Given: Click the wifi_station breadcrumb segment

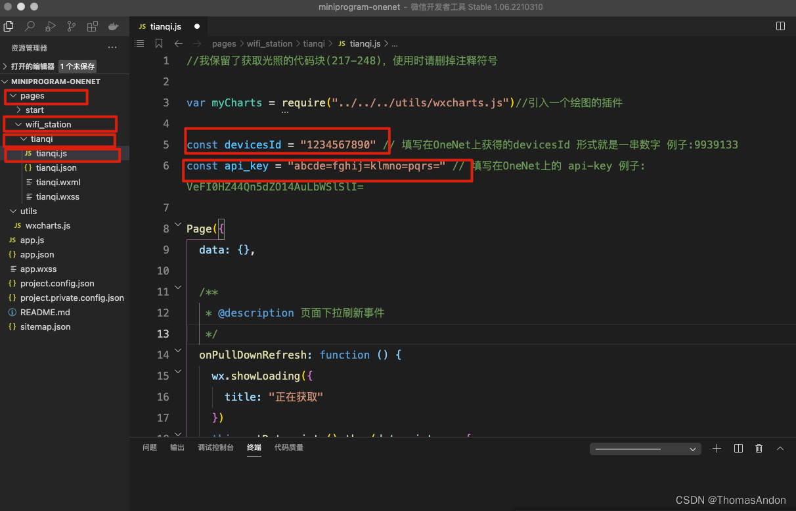Looking at the screenshot, I should pos(269,43).
